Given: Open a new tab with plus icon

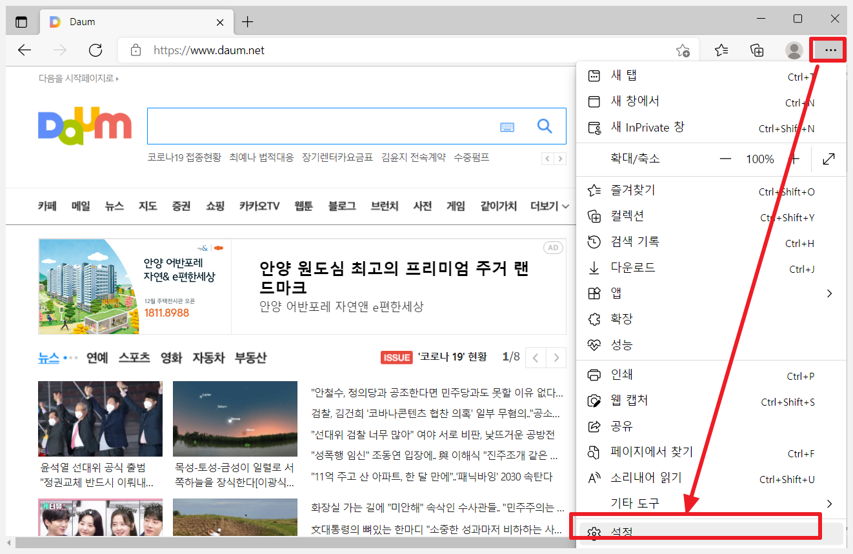Looking at the screenshot, I should coord(248,22).
